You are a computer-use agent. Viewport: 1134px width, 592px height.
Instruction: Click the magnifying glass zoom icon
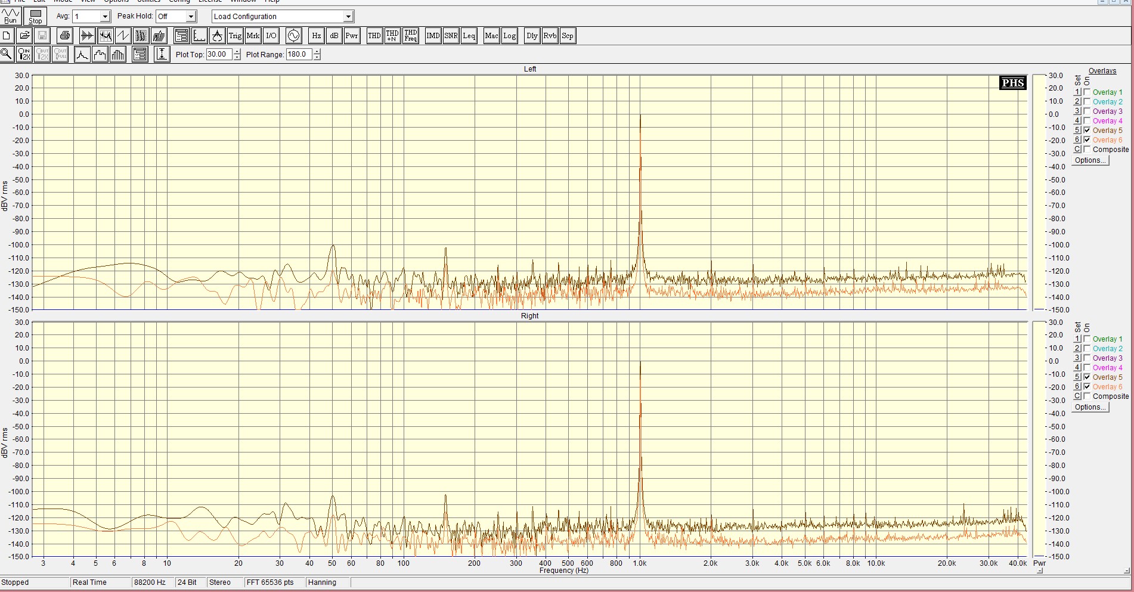pos(7,55)
